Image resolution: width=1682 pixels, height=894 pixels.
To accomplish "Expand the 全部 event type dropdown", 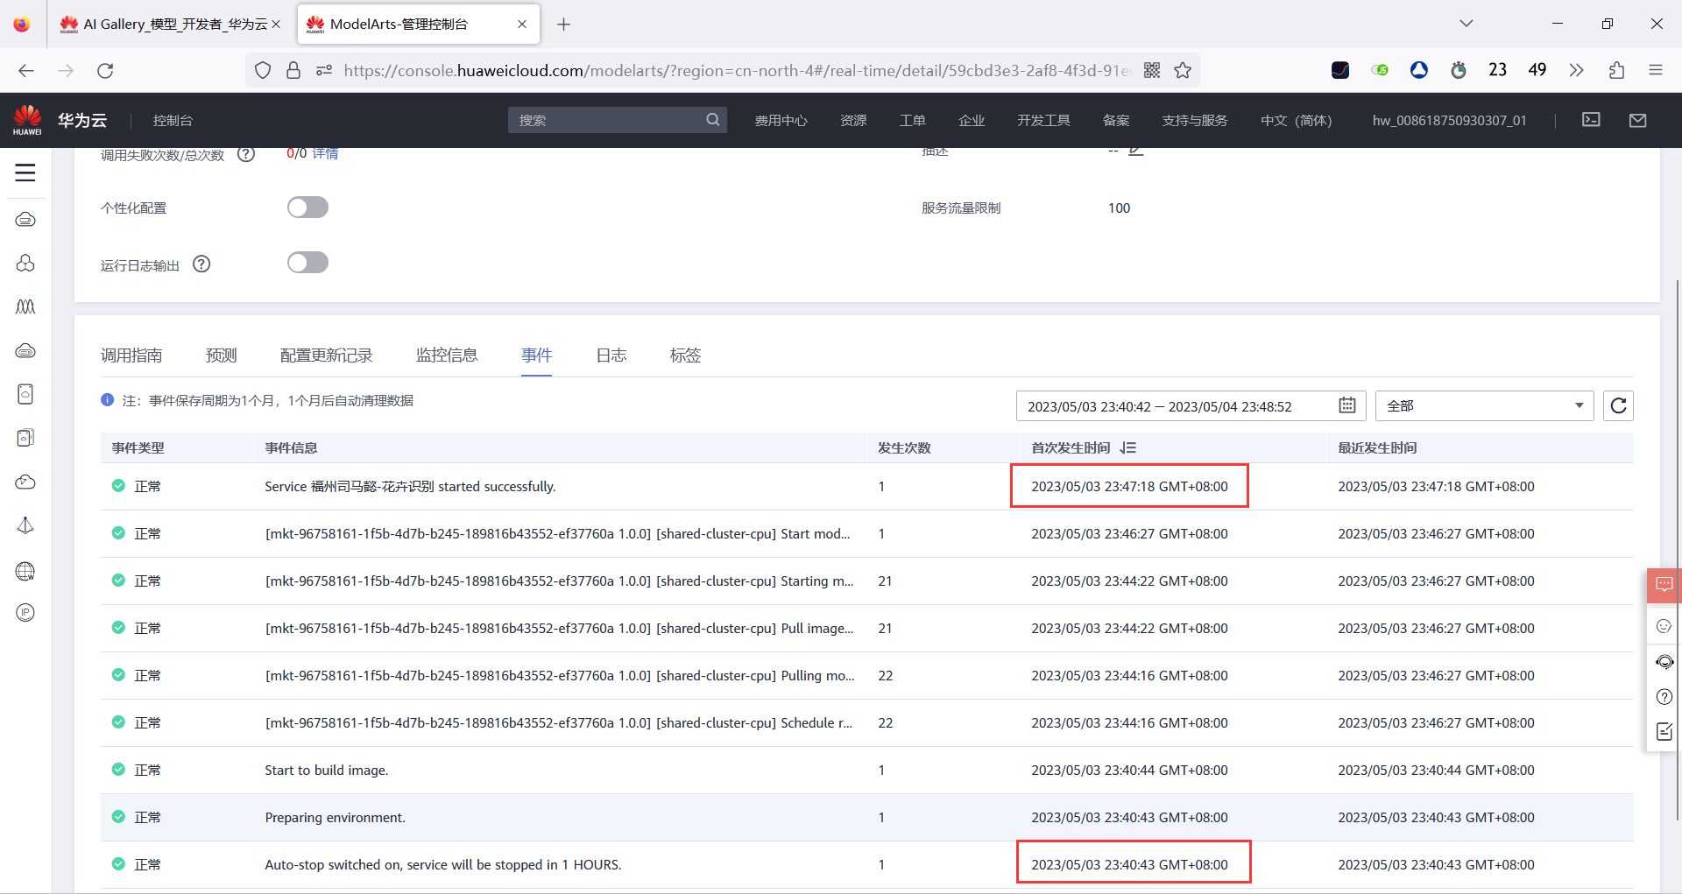I will 1484,405.
